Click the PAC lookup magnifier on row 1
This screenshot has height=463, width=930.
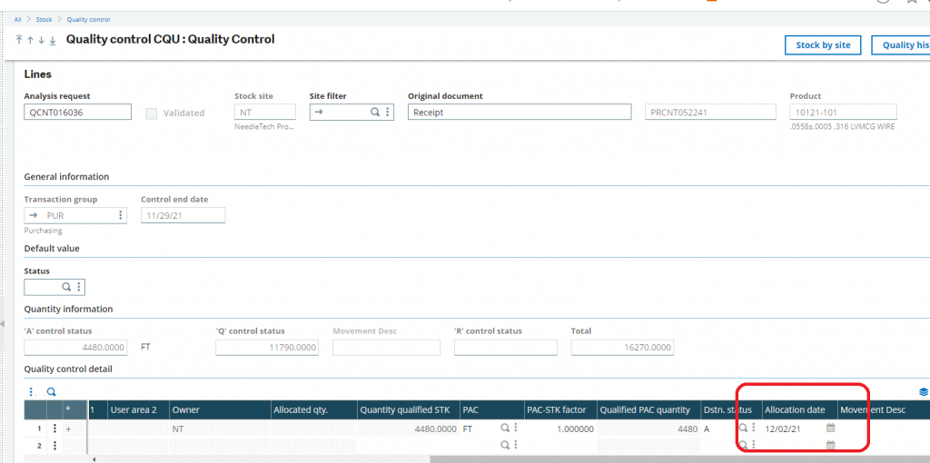(504, 429)
